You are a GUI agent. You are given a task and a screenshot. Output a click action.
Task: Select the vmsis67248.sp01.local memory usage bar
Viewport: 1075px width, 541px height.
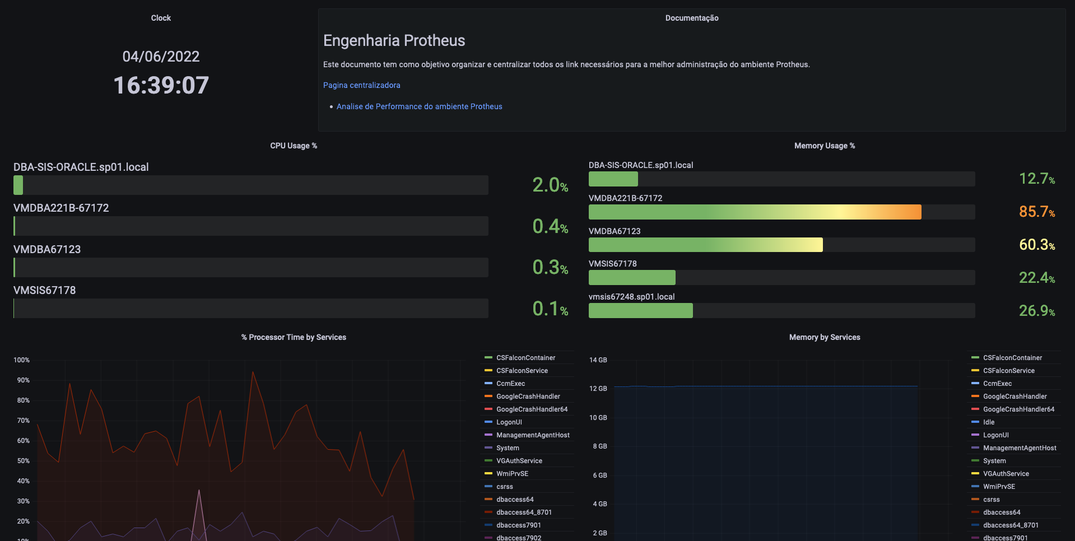pos(640,311)
